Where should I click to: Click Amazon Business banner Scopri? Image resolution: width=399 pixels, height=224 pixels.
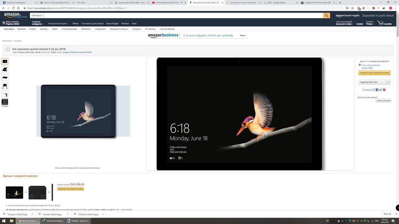(243, 35)
